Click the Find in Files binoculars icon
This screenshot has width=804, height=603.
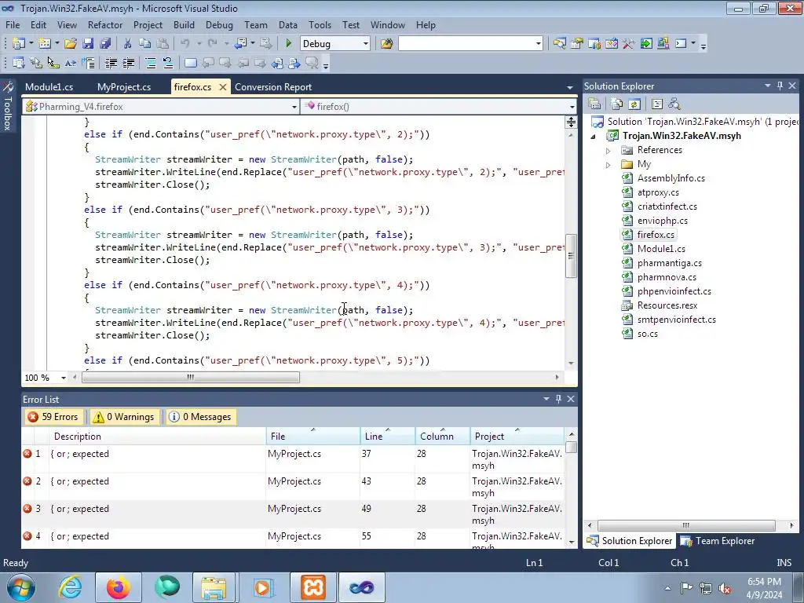point(386,44)
